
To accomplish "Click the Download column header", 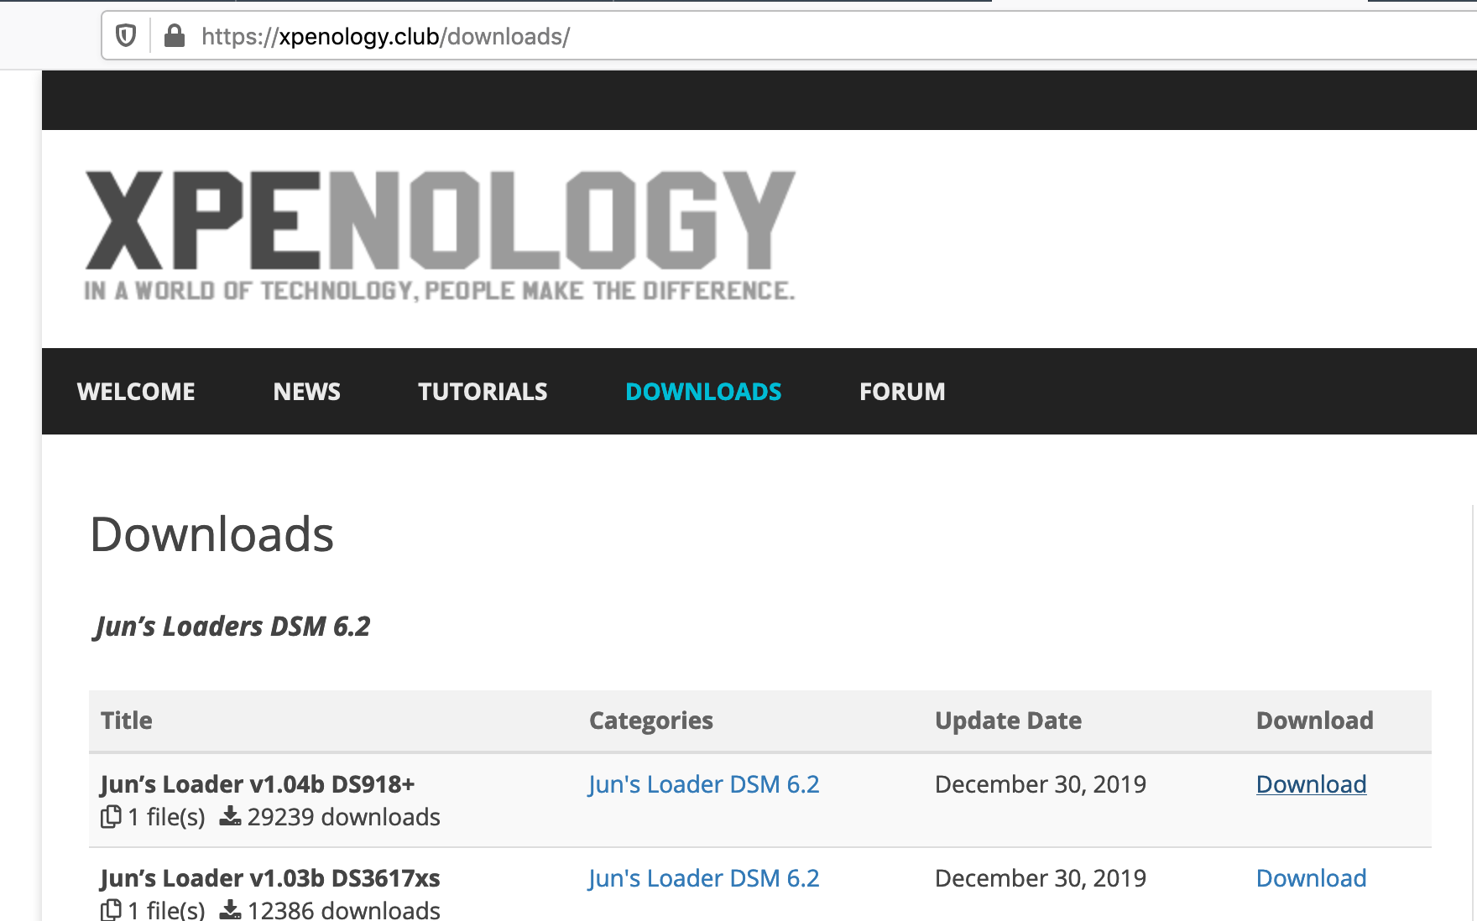I will pyautogui.click(x=1315, y=721).
